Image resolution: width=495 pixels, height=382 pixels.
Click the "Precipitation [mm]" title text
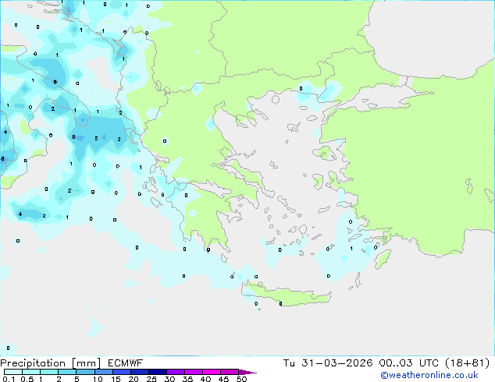(51, 363)
